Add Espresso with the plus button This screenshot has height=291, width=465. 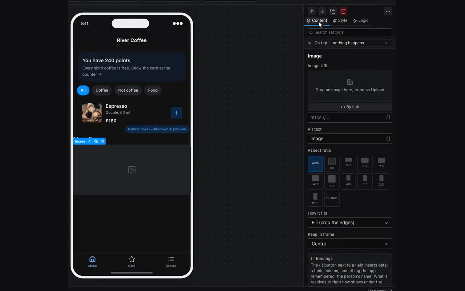pos(176,113)
